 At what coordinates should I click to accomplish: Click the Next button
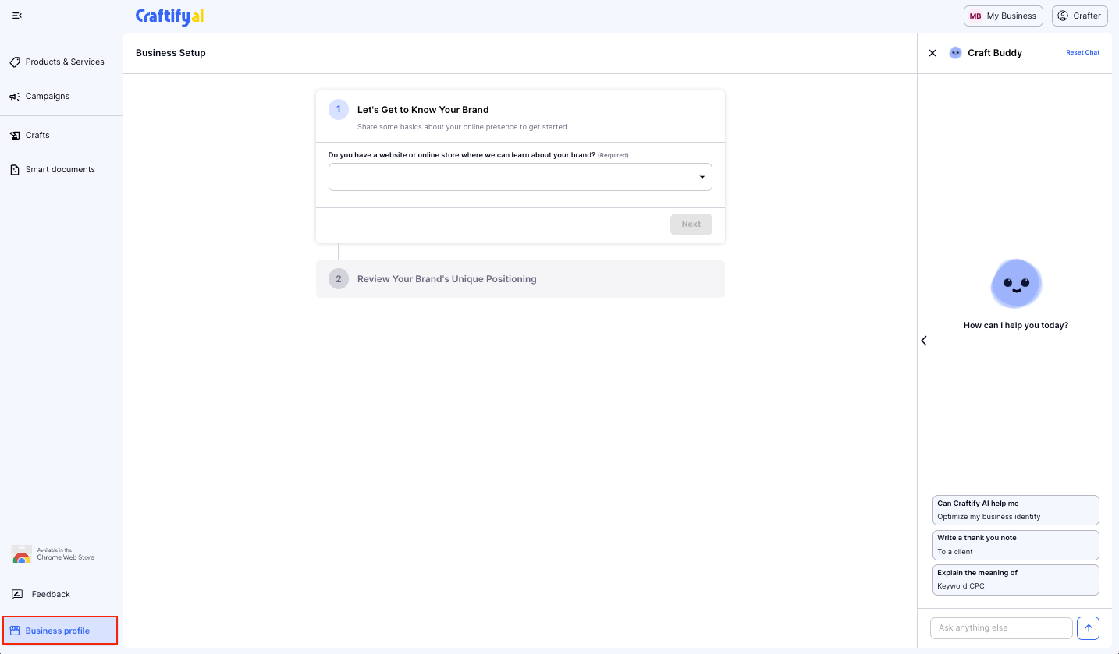pos(691,224)
